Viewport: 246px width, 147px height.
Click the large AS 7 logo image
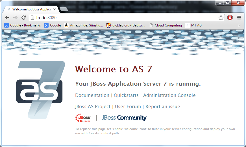click(40, 90)
